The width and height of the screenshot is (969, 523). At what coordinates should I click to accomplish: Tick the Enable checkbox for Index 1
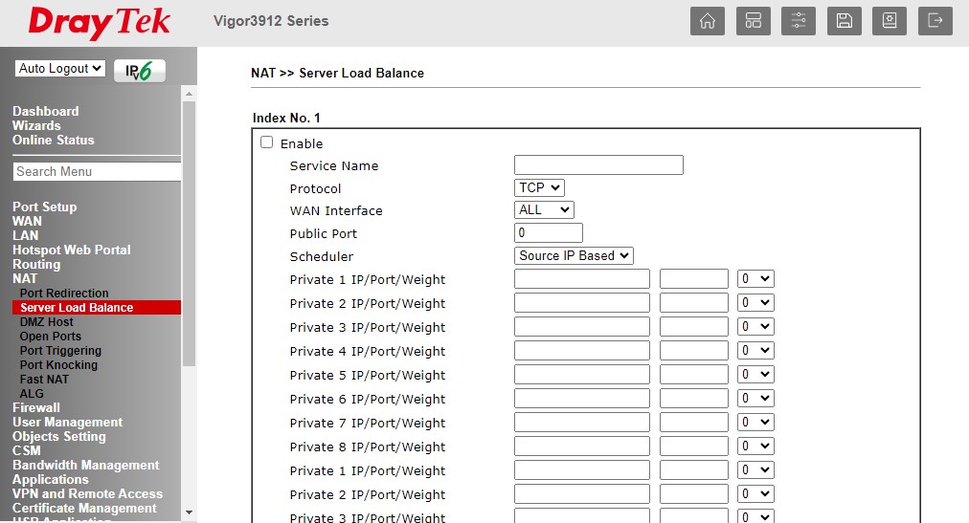(x=267, y=142)
